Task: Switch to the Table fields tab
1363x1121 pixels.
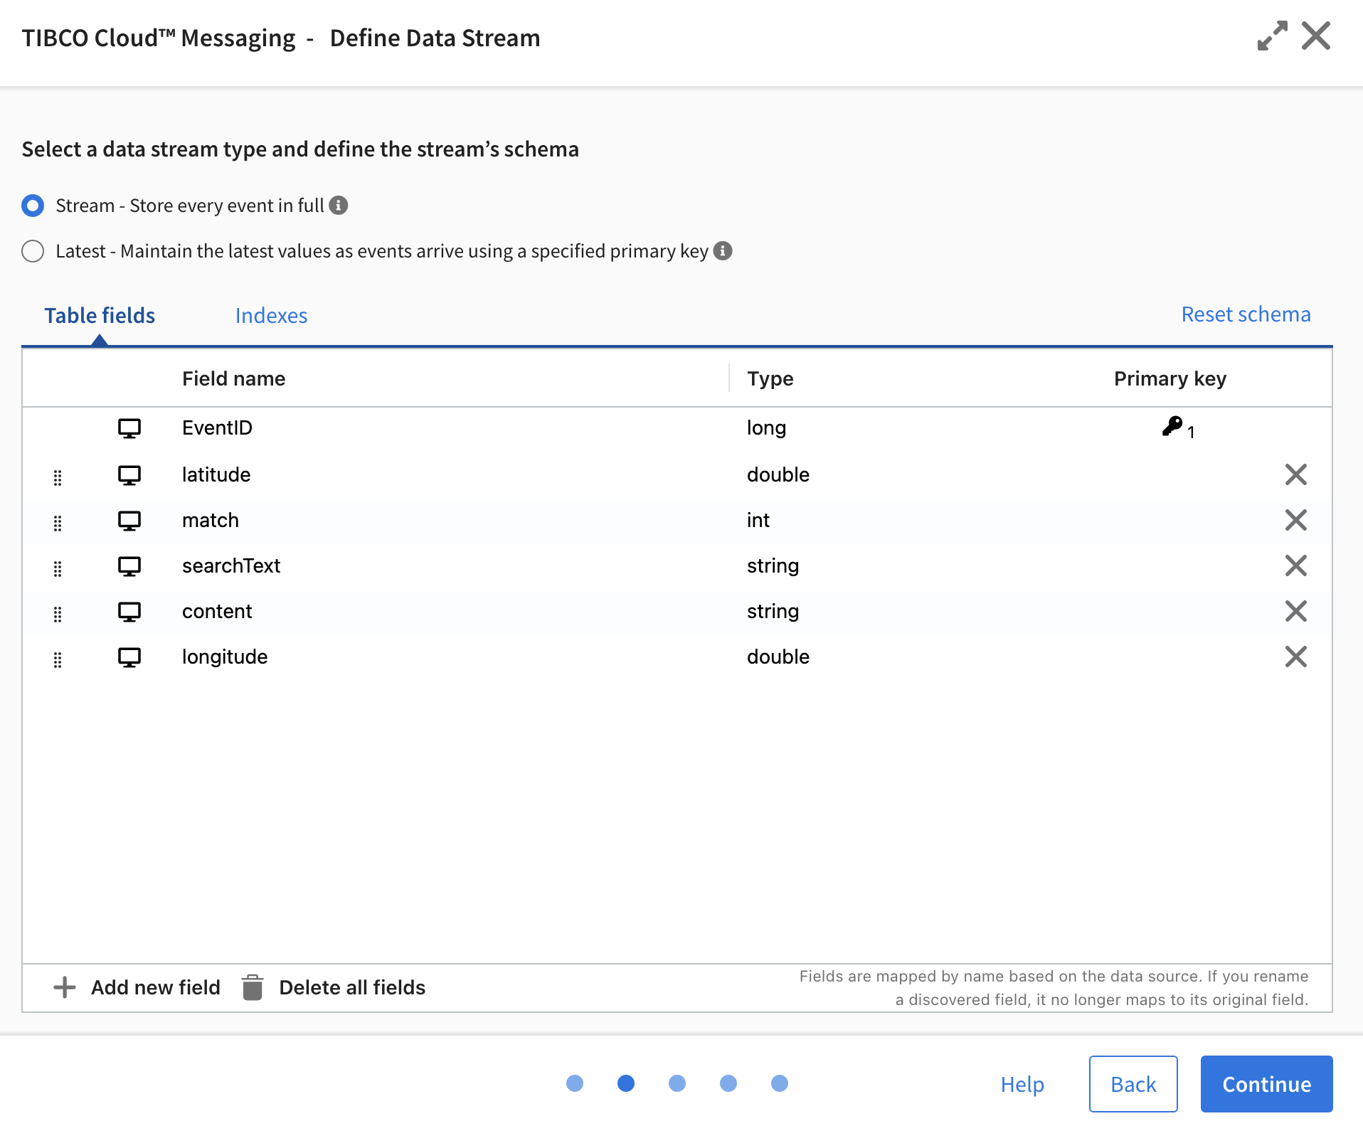Action: pyautogui.click(x=100, y=315)
